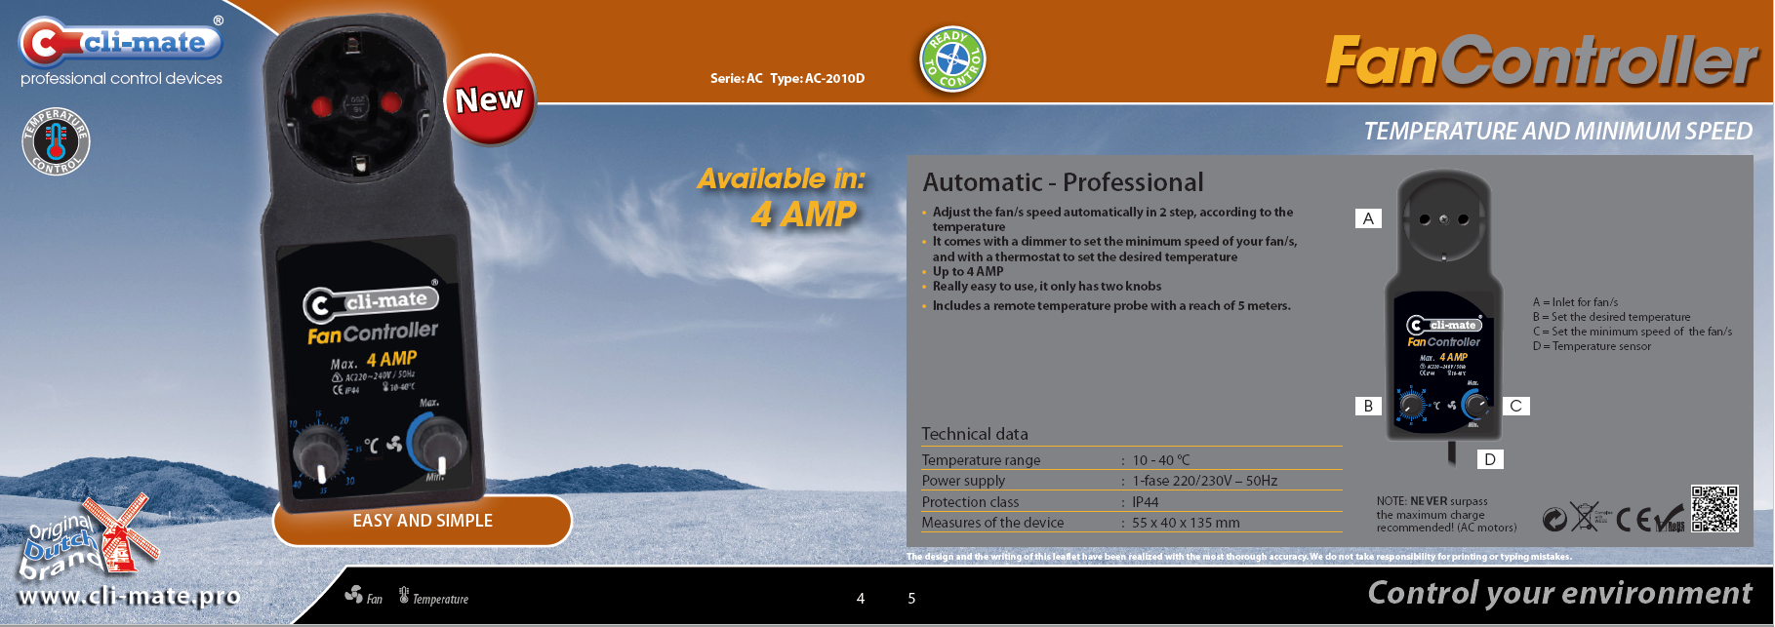
Task: Click the Temperature Control round badge
Action: pyautogui.click(x=56, y=142)
